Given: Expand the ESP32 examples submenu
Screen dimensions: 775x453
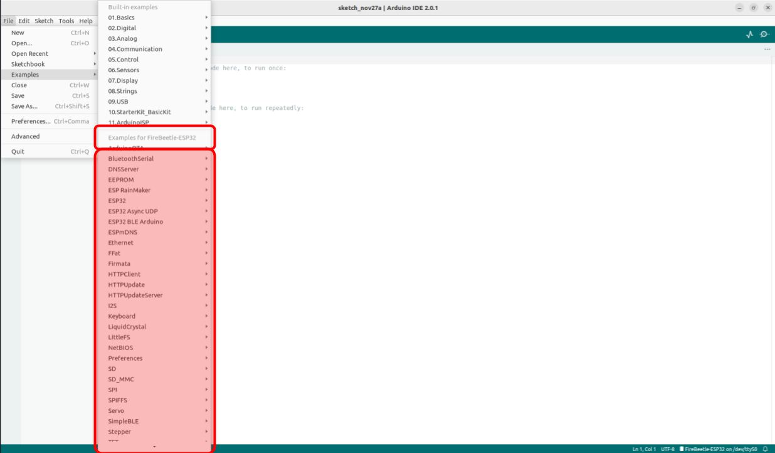Looking at the screenshot, I should point(117,200).
